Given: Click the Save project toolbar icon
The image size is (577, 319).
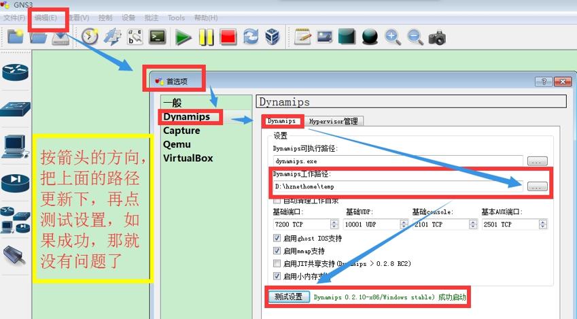Looking at the screenshot, I should point(60,38).
